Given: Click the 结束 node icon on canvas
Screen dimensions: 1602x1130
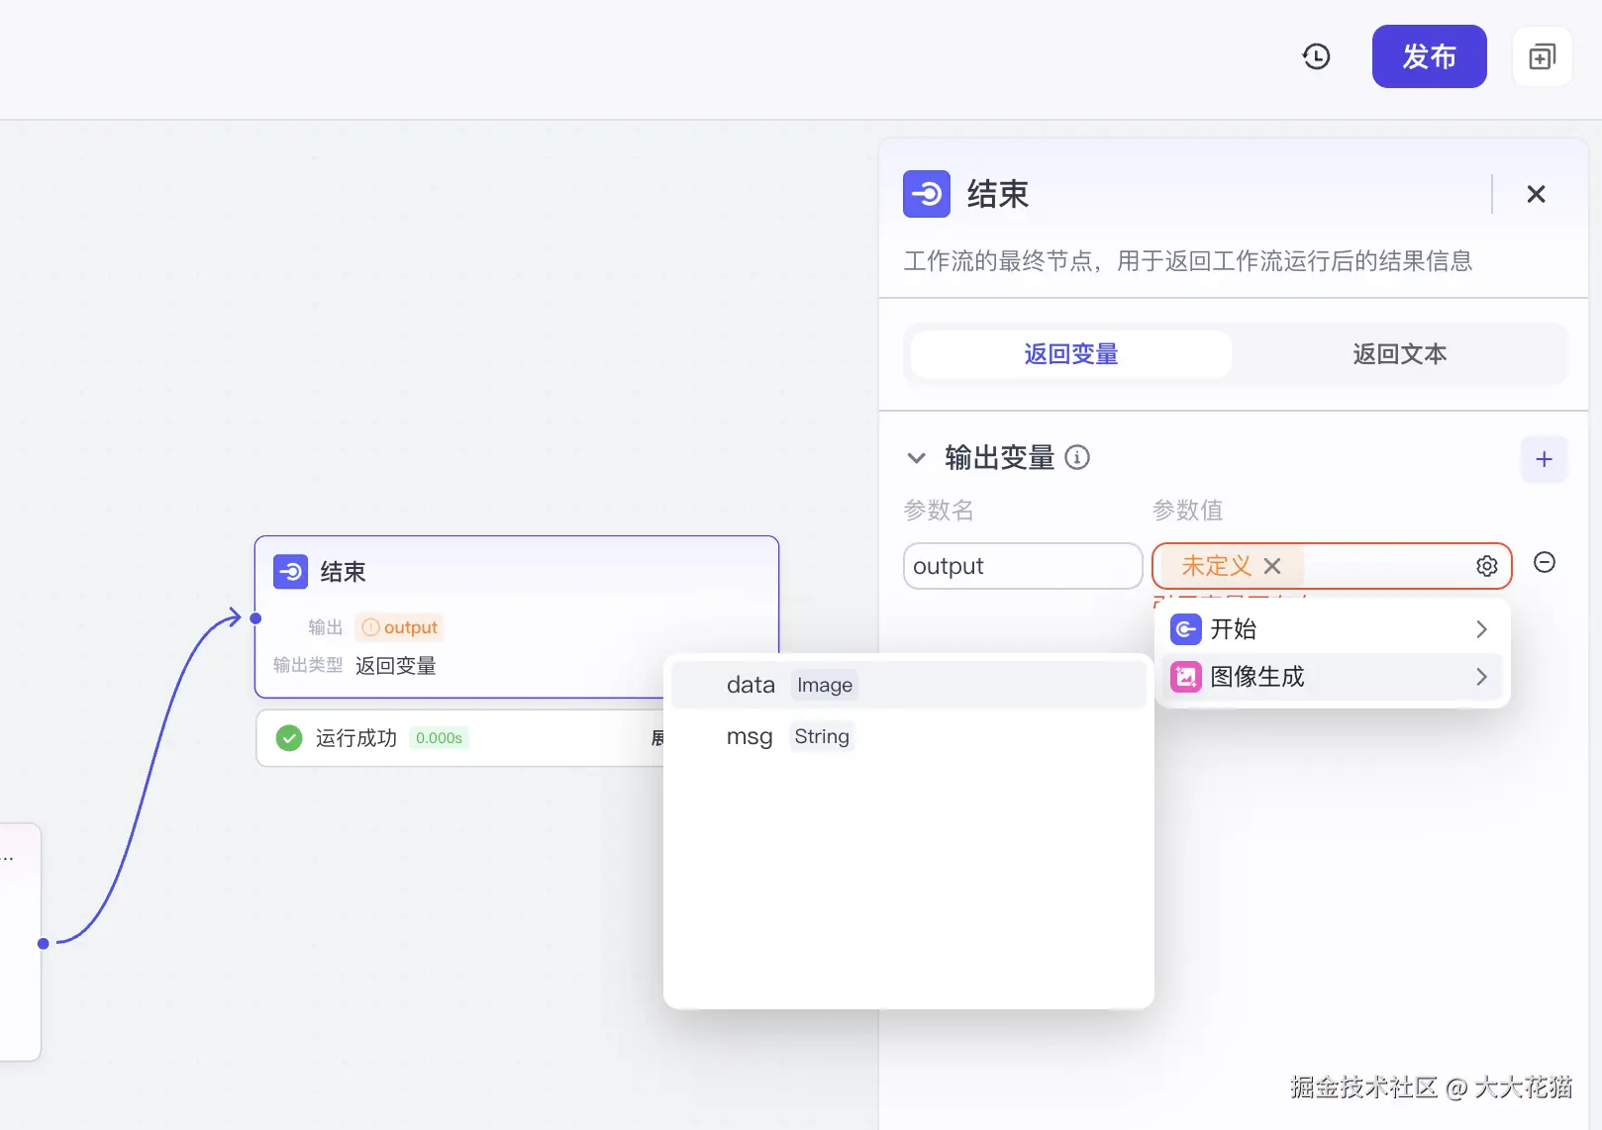Looking at the screenshot, I should (x=290, y=571).
